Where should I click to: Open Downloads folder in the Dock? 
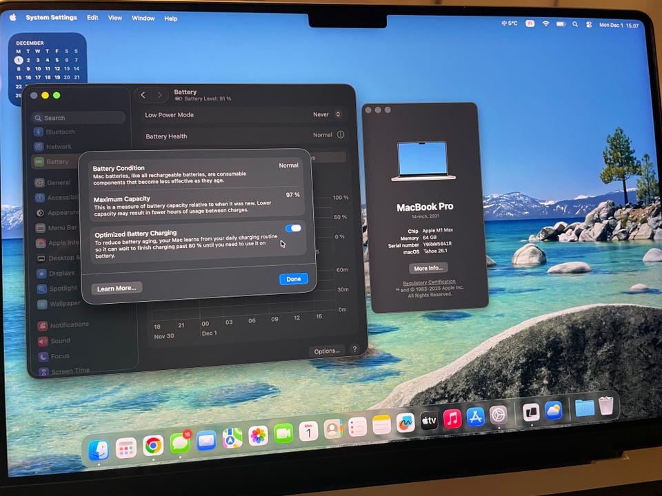[x=585, y=408]
